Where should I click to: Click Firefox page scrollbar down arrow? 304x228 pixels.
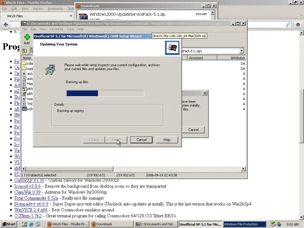[x=302, y=217]
